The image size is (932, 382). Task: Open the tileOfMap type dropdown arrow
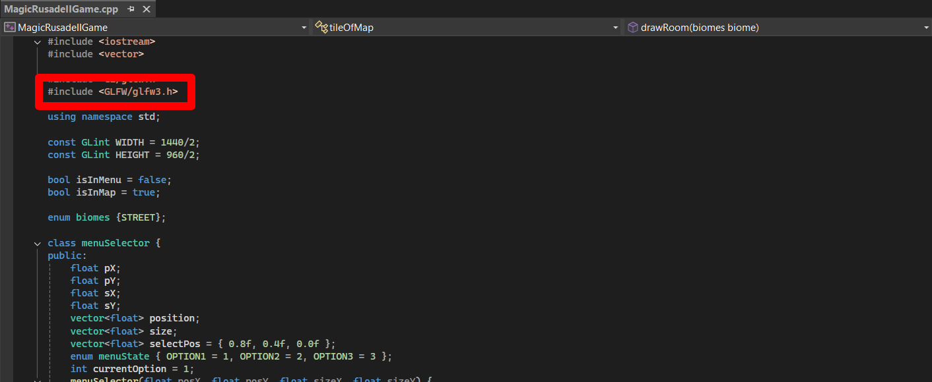pos(615,28)
